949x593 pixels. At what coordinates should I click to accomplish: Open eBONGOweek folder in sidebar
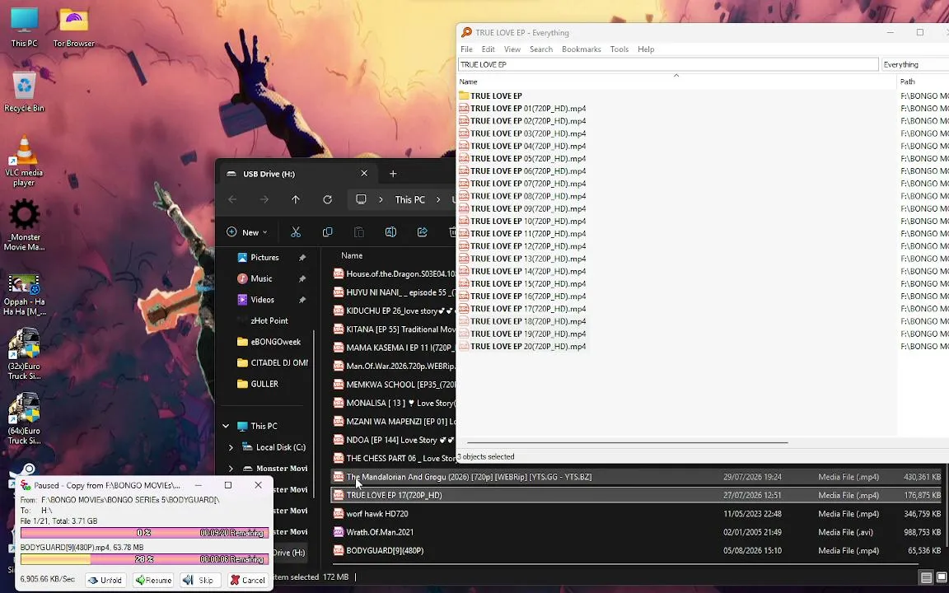coord(268,342)
